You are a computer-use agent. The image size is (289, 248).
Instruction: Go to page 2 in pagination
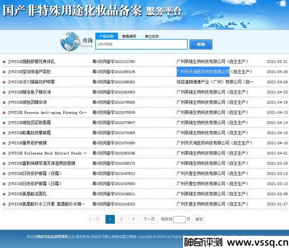(122, 219)
